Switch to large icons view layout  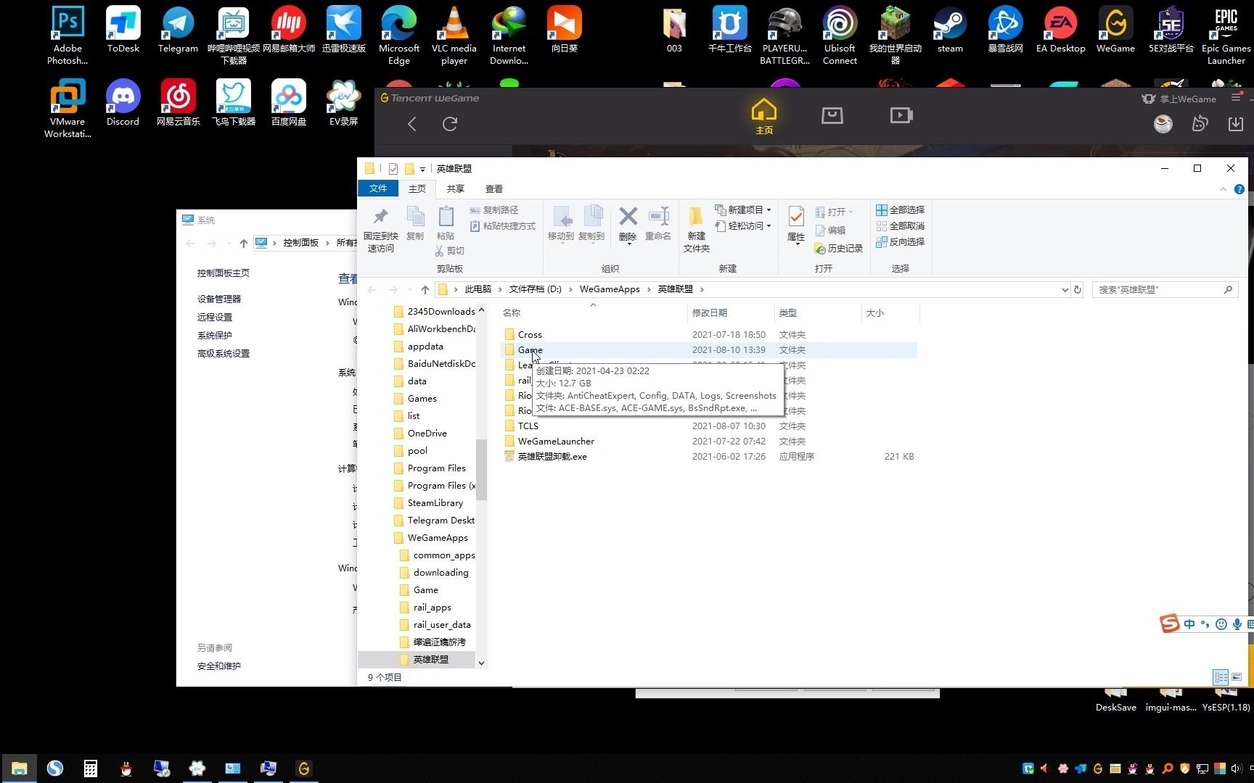[1237, 677]
